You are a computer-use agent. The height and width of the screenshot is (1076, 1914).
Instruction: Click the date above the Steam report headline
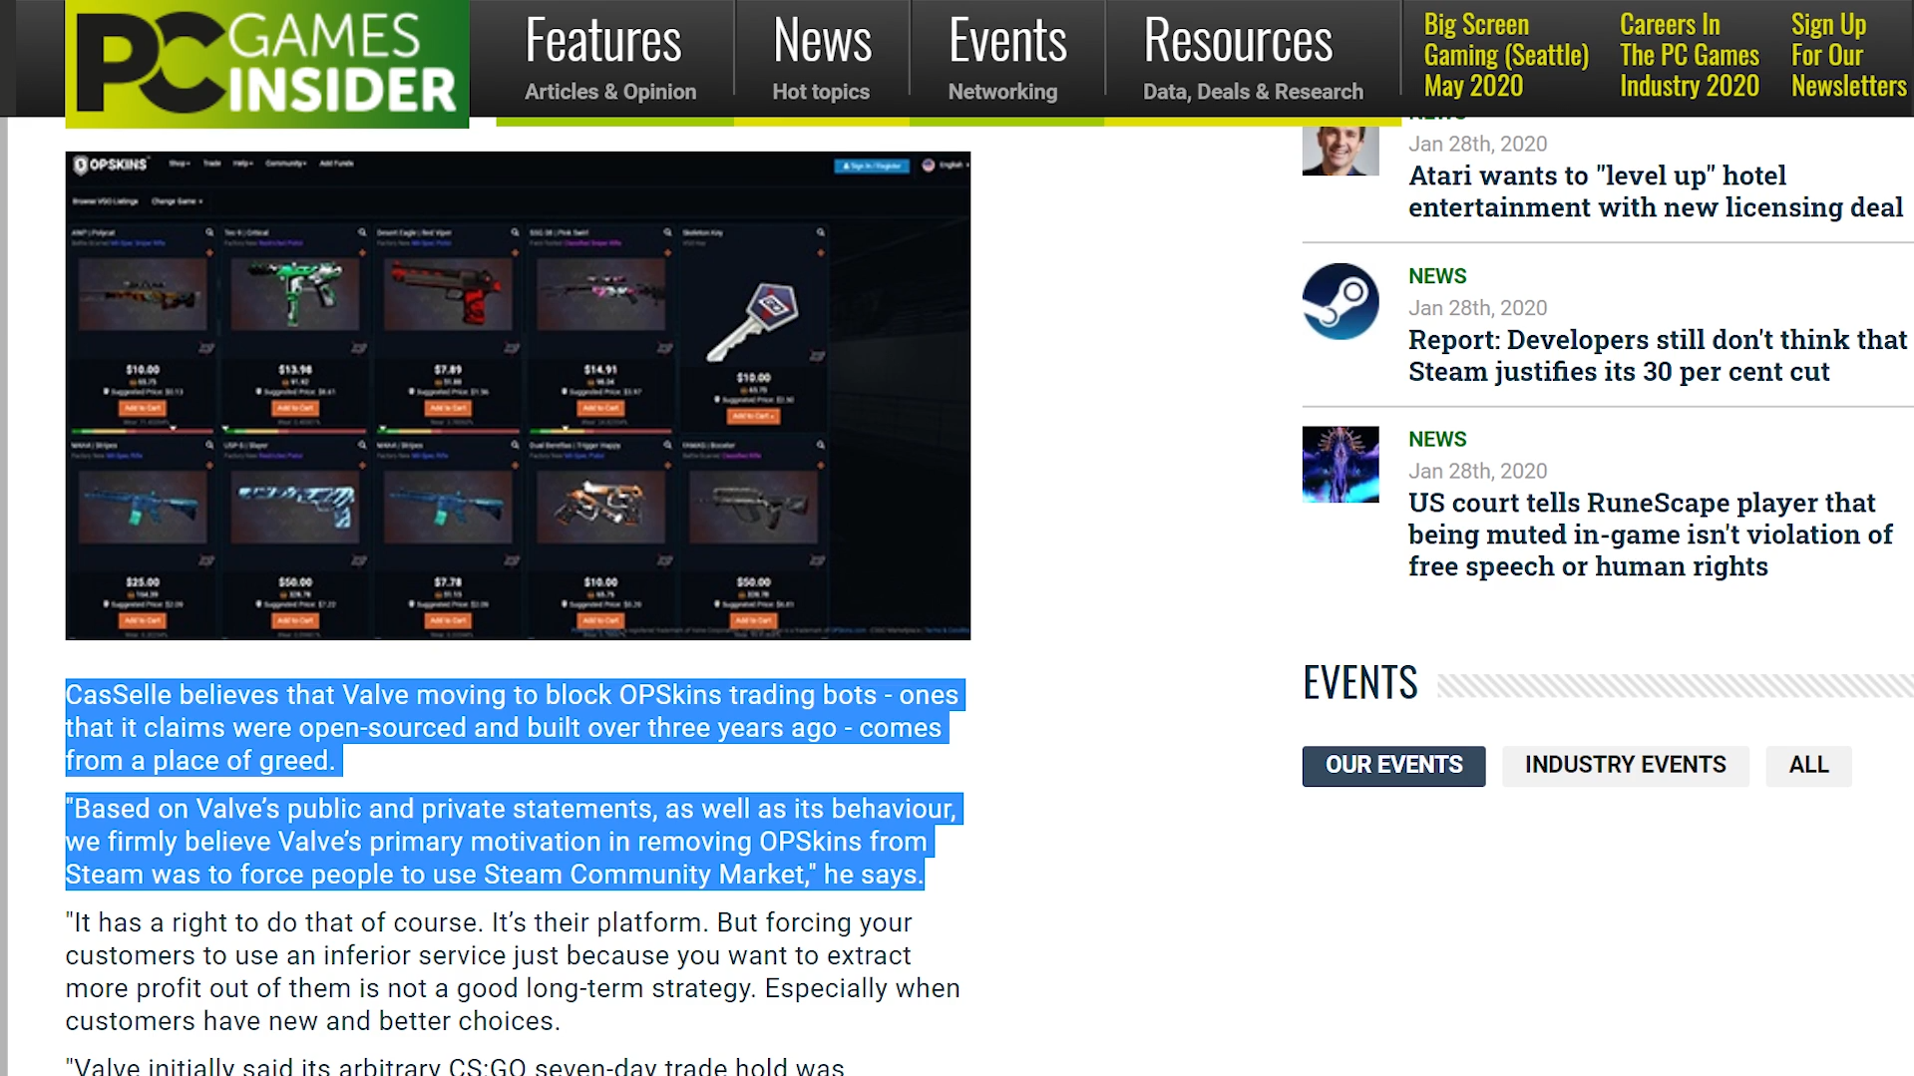point(1477,308)
